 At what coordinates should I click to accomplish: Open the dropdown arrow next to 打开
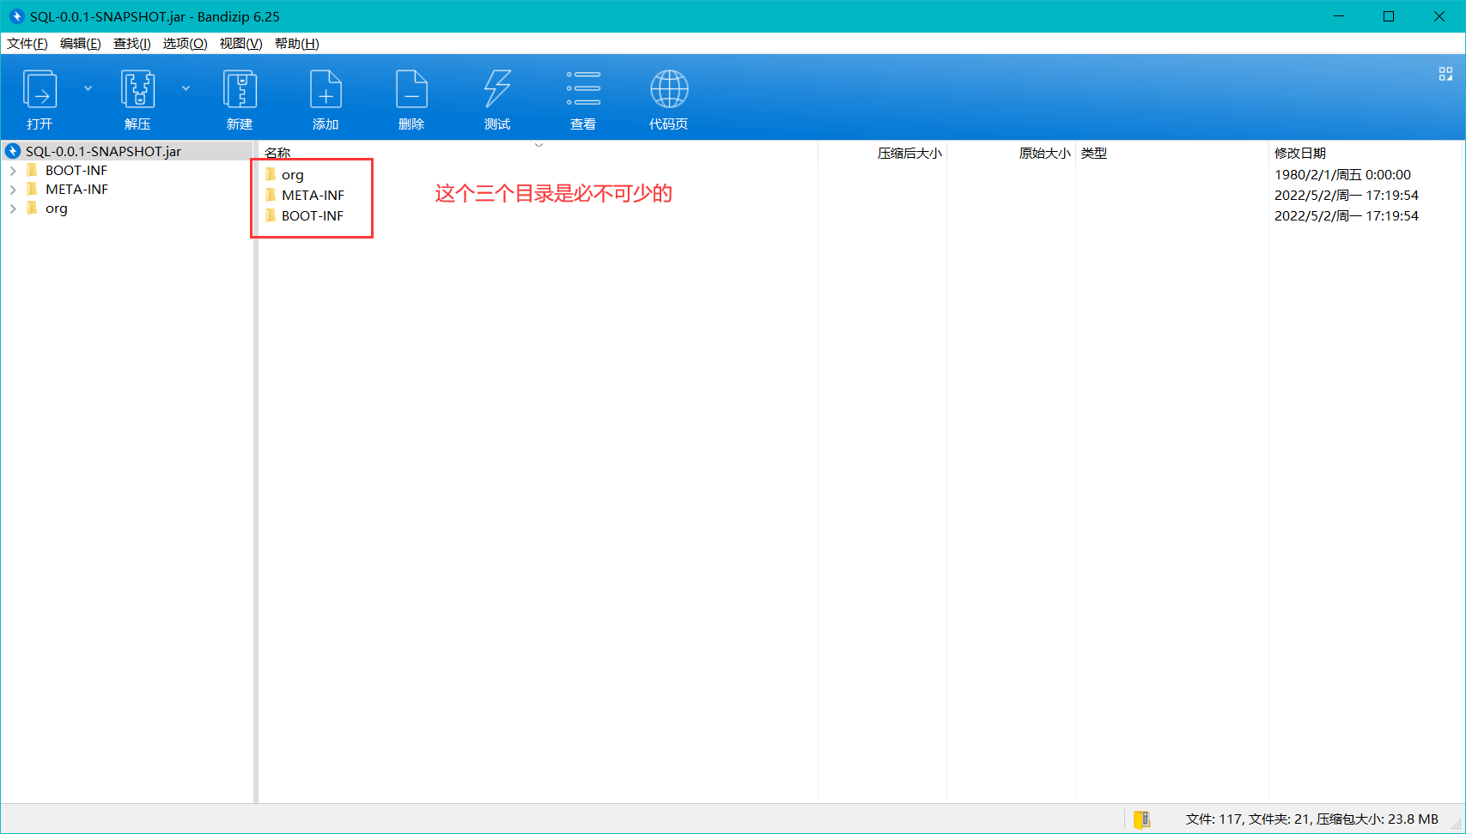tap(88, 88)
